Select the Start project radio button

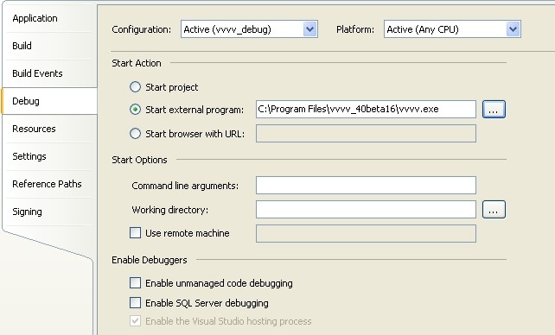click(x=135, y=87)
